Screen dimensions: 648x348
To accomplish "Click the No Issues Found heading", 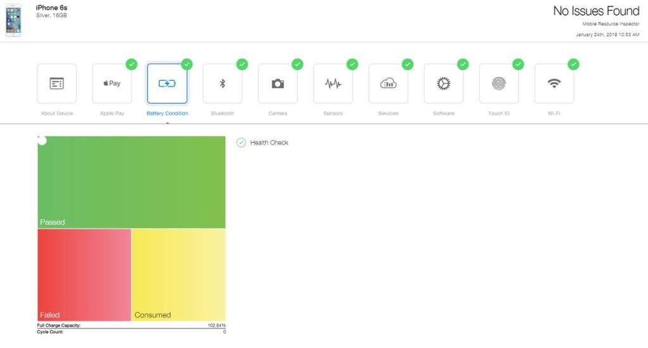I will click(596, 11).
